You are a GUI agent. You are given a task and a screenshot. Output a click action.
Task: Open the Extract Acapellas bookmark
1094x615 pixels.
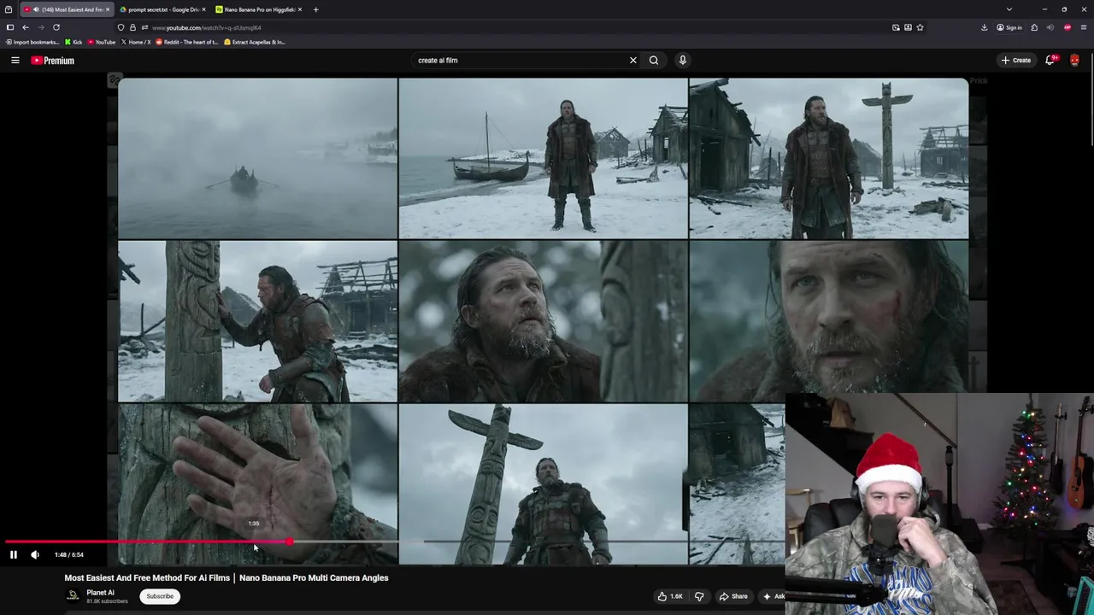click(255, 42)
